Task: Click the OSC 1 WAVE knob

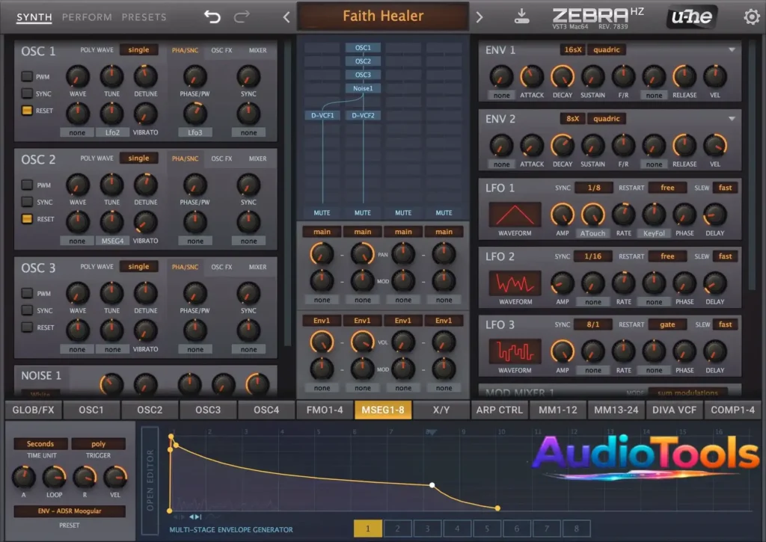Action: [78, 77]
